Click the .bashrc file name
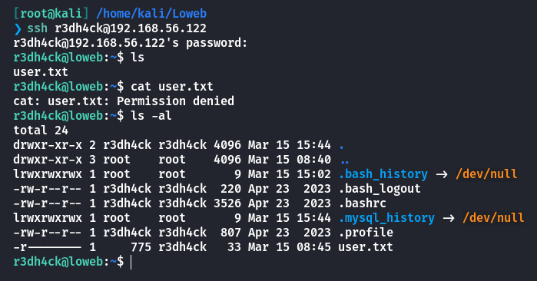The height and width of the screenshot is (281, 537). pyautogui.click(x=363, y=203)
